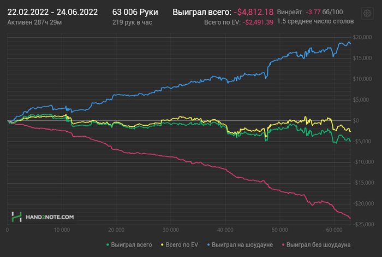Click the -$5,000 y-axis label
The image size is (382, 257).
[x=362, y=141]
